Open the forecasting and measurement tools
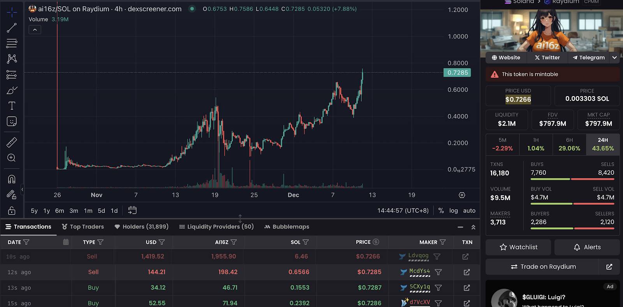The image size is (623, 307). coord(12,74)
